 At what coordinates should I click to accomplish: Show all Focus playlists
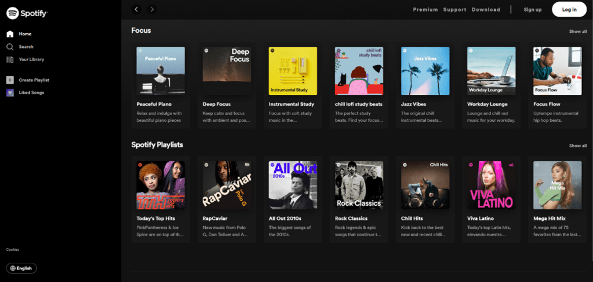577,32
